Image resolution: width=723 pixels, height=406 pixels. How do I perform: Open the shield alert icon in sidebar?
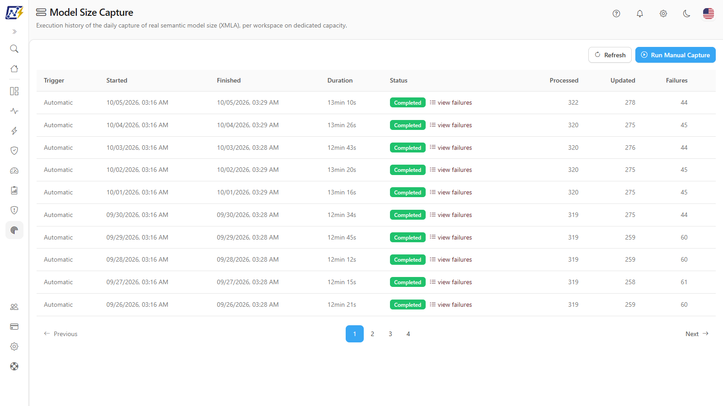click(x=14, y=210)
